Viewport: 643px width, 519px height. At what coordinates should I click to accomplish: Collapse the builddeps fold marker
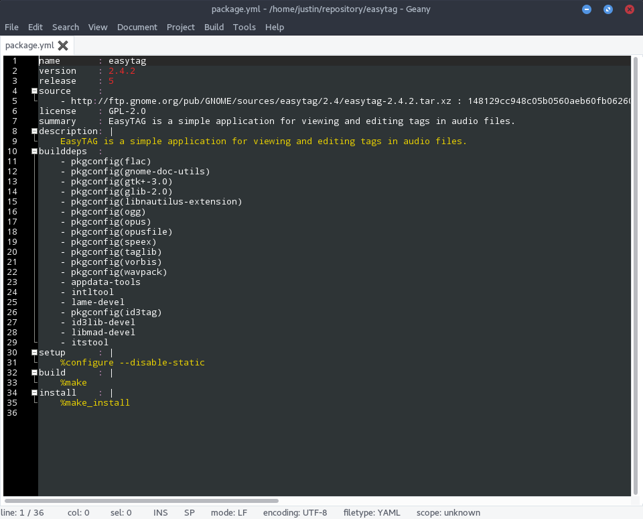coord(34,152)
